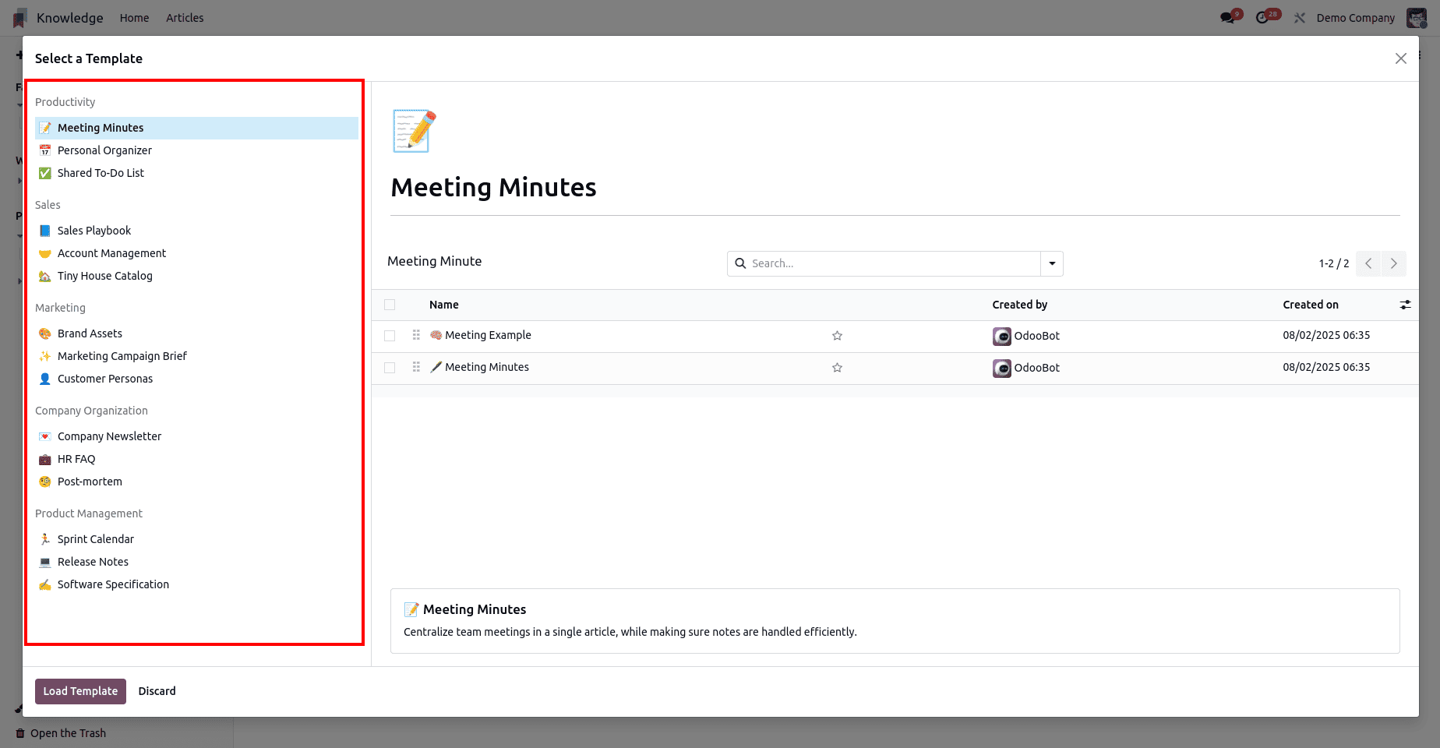This screenshot has height=748, width=1440.
Task: Open the Sprint Calendar runner template
Action: (95, 538)
